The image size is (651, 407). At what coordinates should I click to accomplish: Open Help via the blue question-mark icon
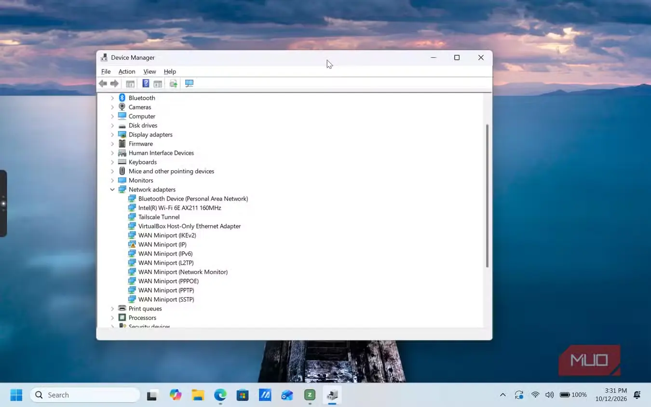click(x=146, y=83)
